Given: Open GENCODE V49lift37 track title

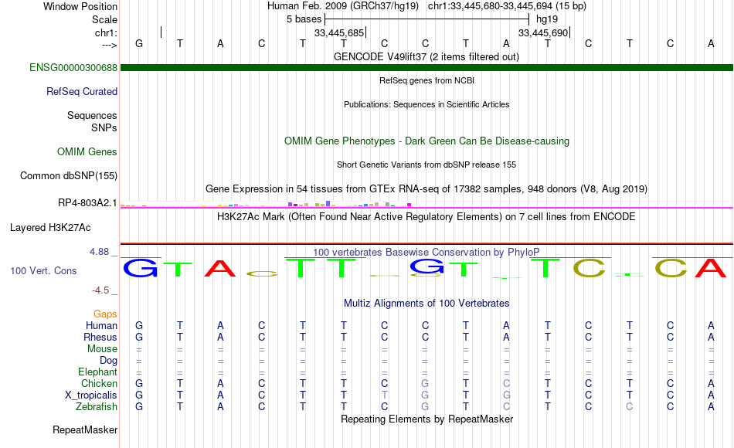Looking at the screenshot, I should [426, 56].
